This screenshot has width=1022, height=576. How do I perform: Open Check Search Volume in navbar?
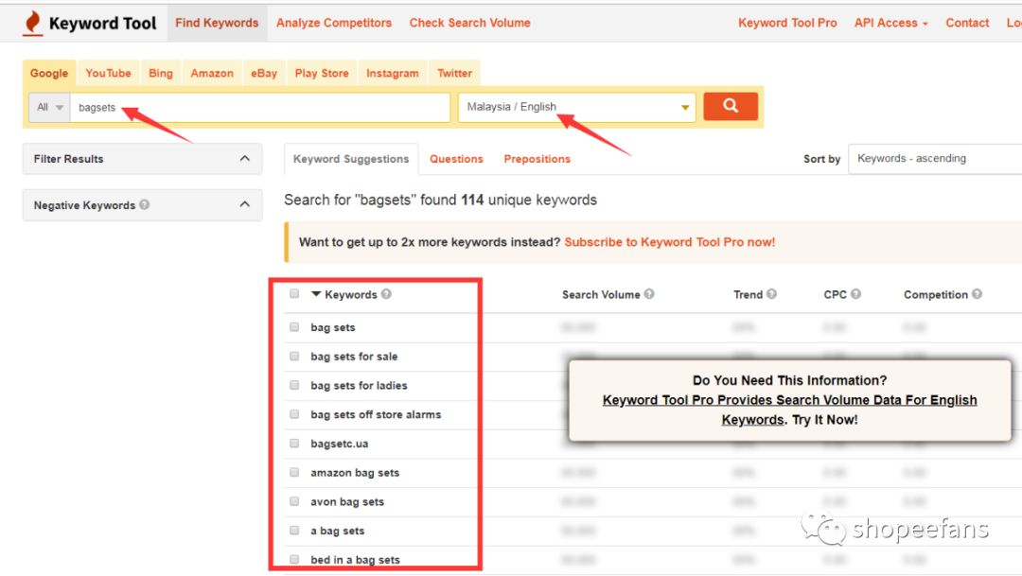pyautogui.click(x=470, y=23)
